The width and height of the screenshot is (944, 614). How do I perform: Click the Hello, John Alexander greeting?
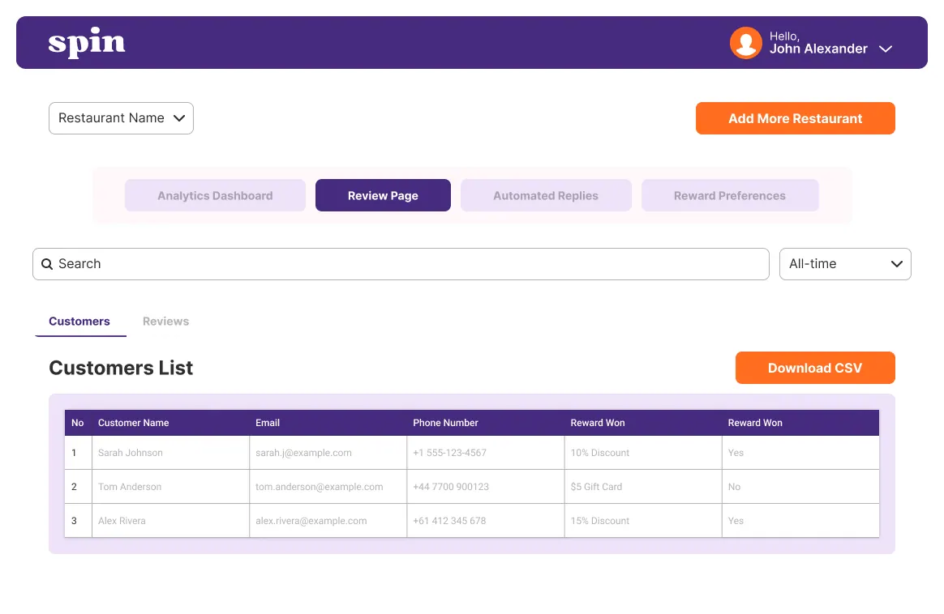(x=818, y=43)
